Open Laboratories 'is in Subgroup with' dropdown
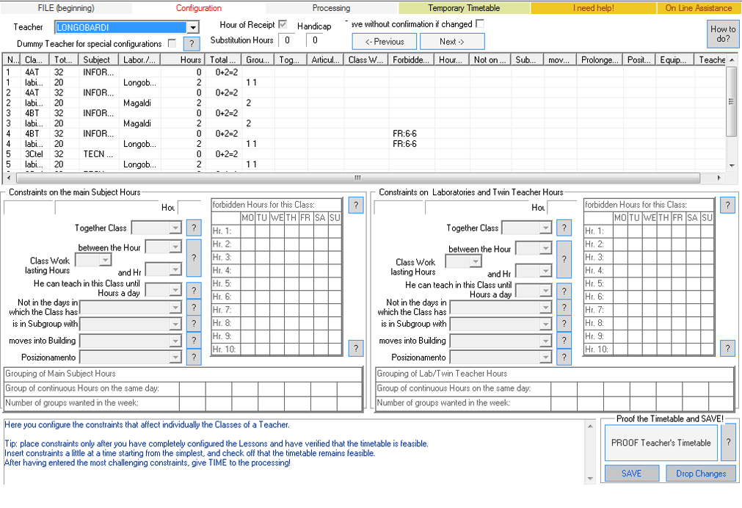 pyautogui.click(x=545, y=324)
